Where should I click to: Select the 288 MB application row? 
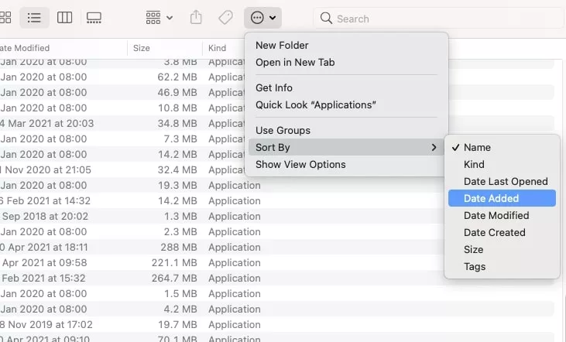click(x=277, y=248)
